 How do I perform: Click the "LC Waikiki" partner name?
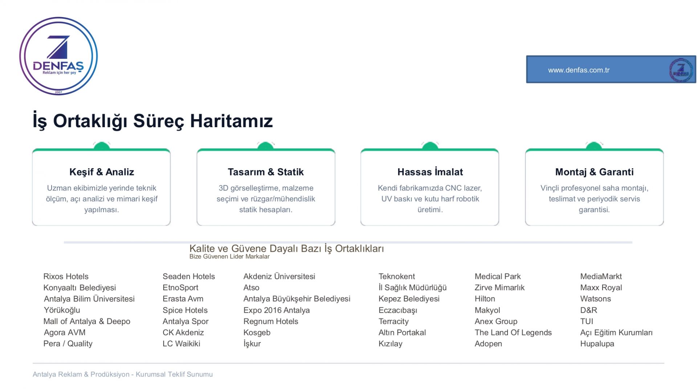pos(182,344)
